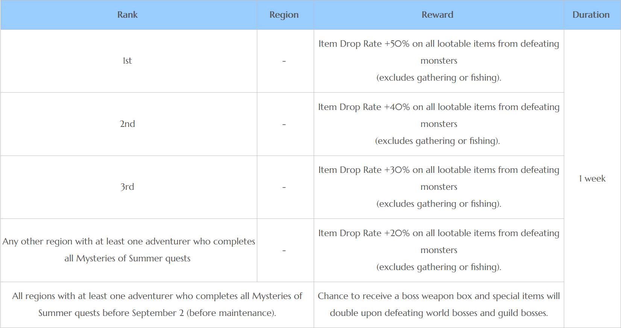Click the gathering or fishing note under +50%
The width and height of the screenshot is (621, 328).
[439, 78]
